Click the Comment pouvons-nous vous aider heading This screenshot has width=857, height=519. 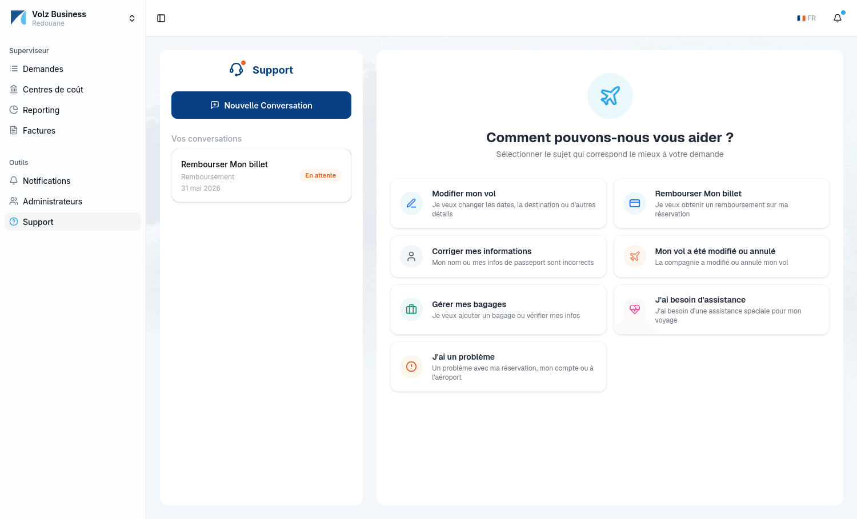point(610,138)
